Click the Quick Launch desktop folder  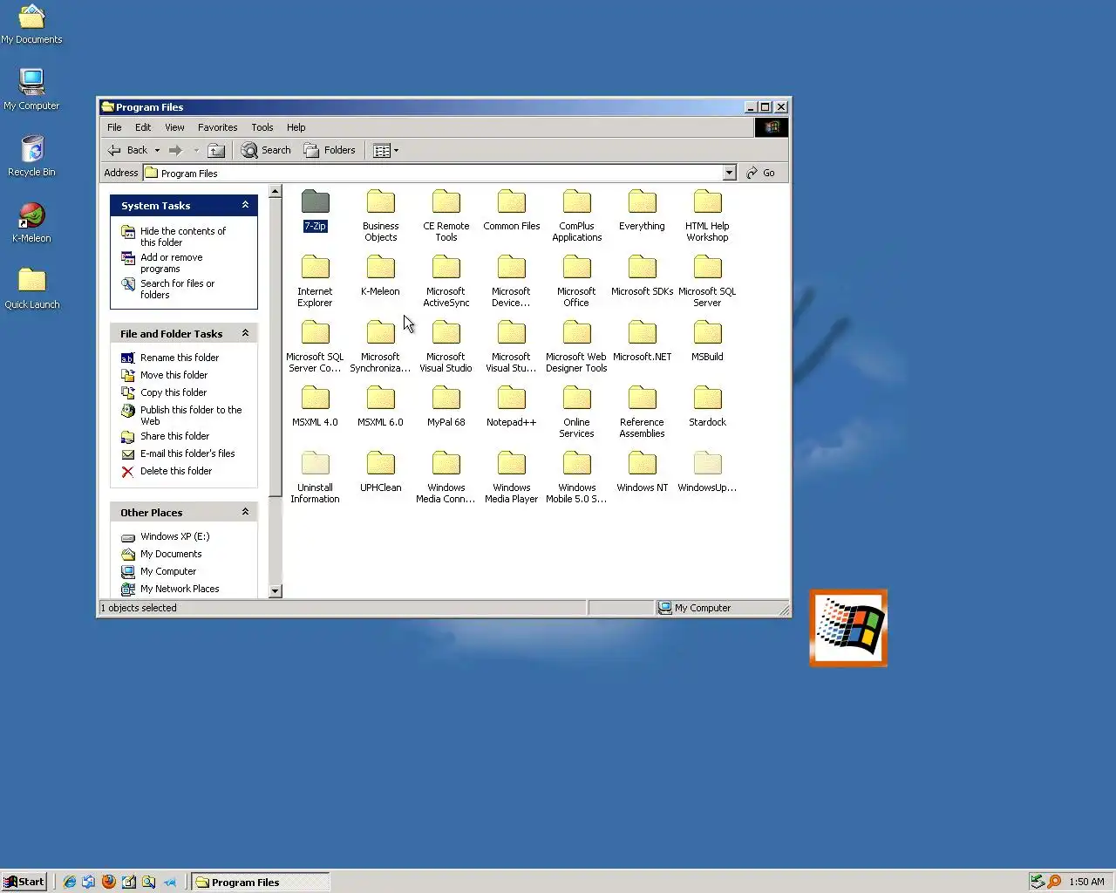(31, 289)
